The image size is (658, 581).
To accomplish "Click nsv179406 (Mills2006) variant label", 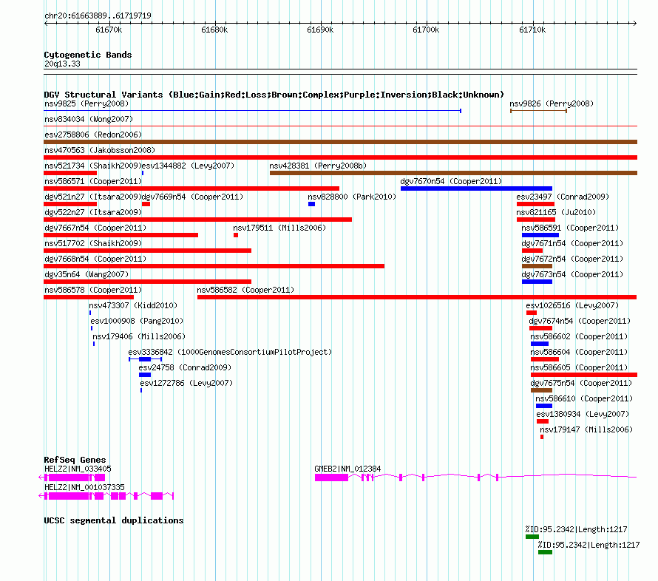I will [x=139, y=336].
